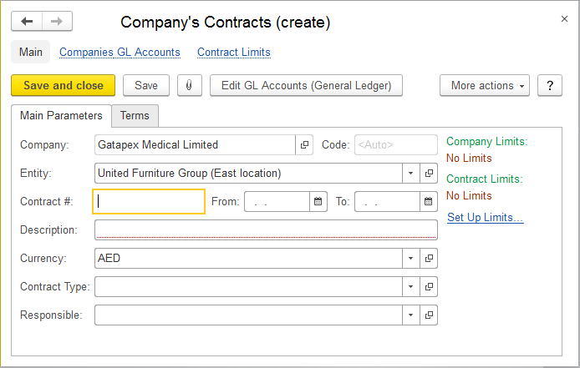
Task: Switch to the Terms tab
Action: pyautogui.click(x=135, y=116)
